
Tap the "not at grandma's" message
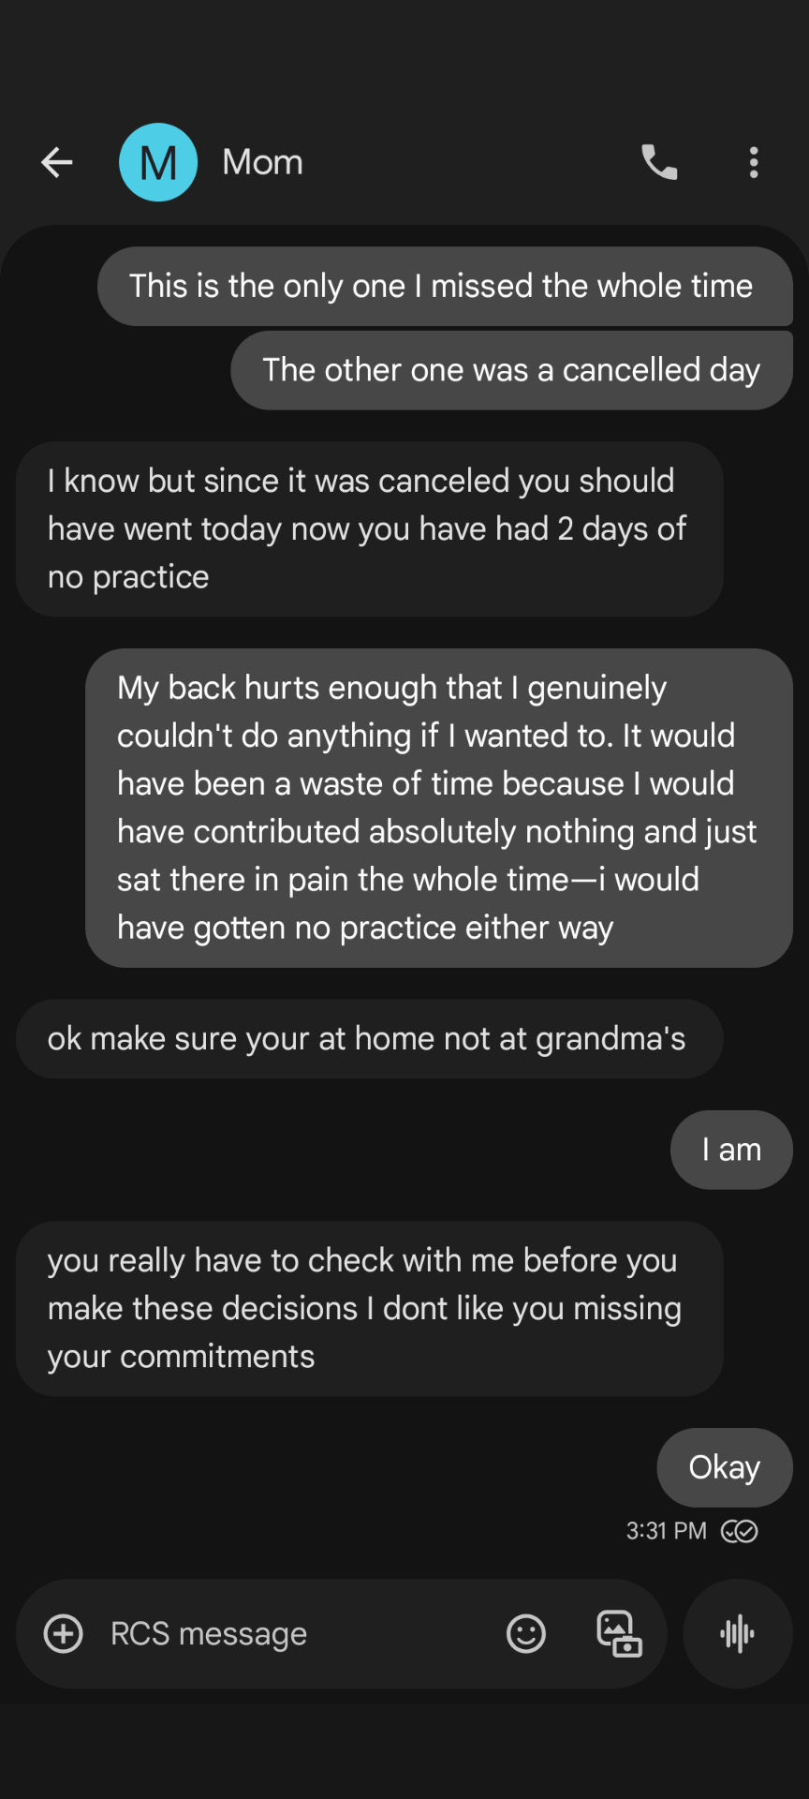(x=369, y=1039)
